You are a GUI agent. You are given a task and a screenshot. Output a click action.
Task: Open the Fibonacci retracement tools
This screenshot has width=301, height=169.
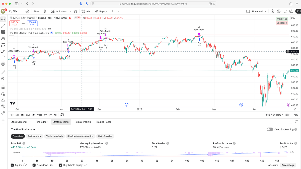(3, 32)
